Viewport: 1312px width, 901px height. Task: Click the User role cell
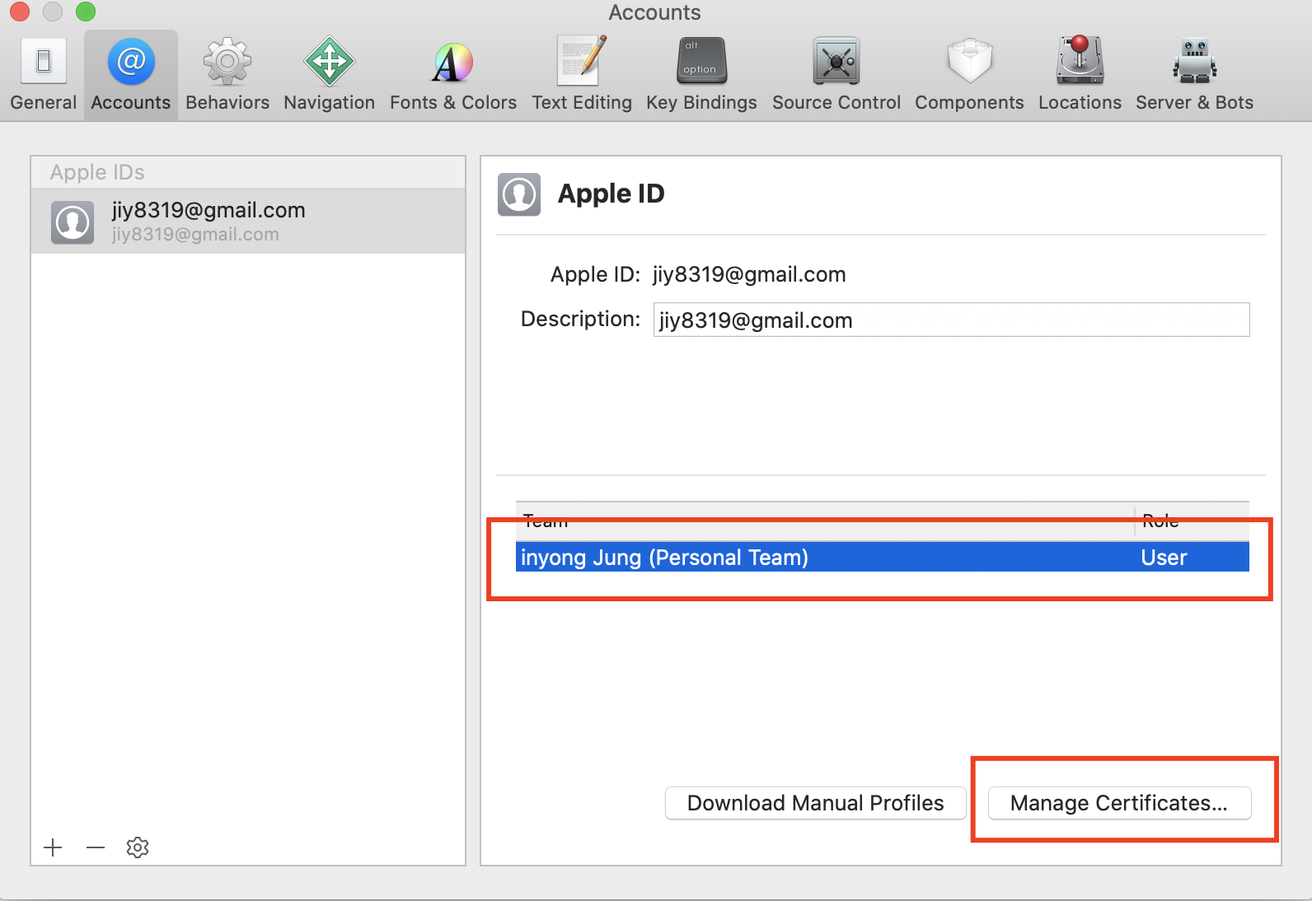coord(1164,558)
